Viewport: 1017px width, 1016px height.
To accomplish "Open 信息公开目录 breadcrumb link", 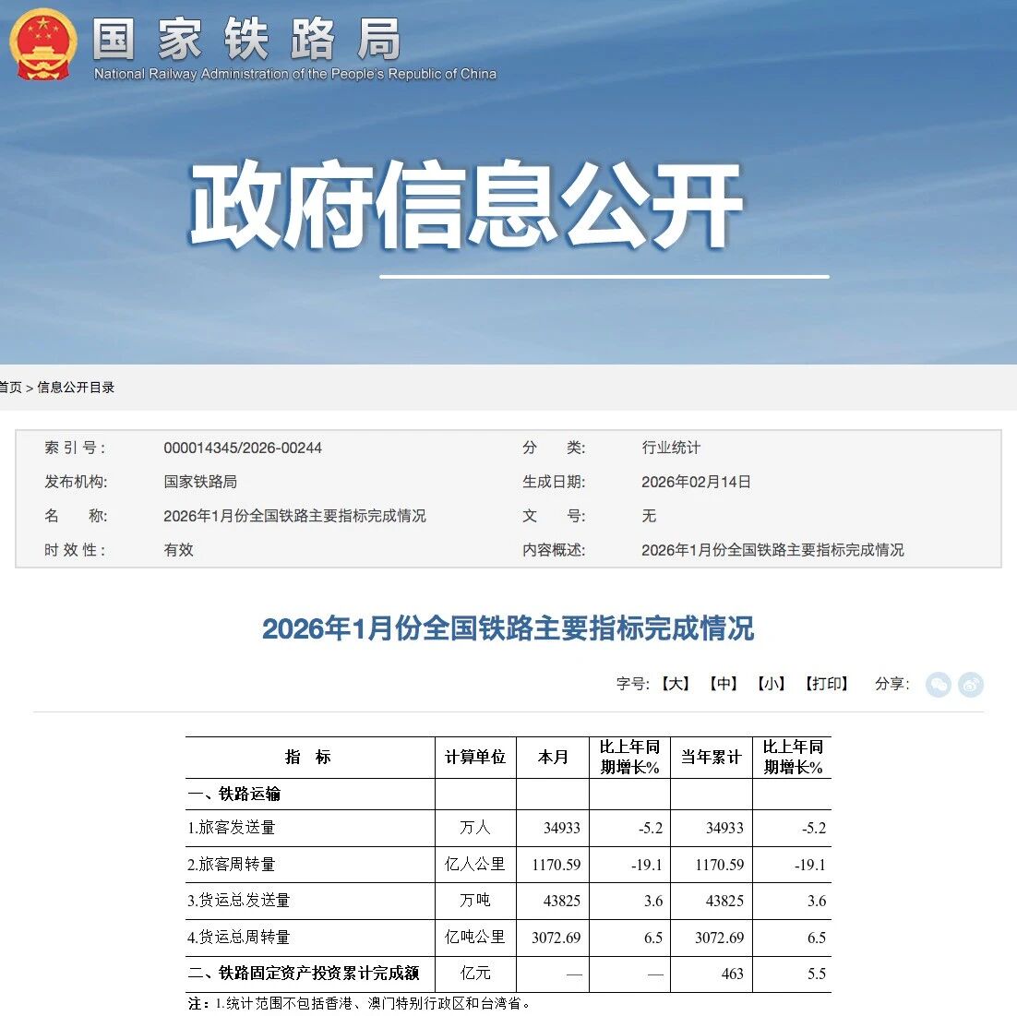I will point(76,388).
